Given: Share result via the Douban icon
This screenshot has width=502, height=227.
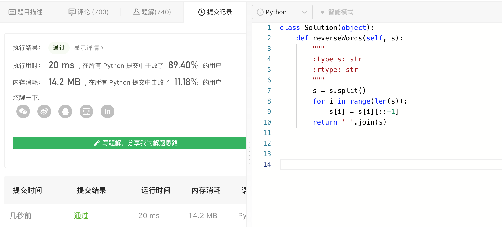Looking at the screenshot, I should click(x=86, y=111).
